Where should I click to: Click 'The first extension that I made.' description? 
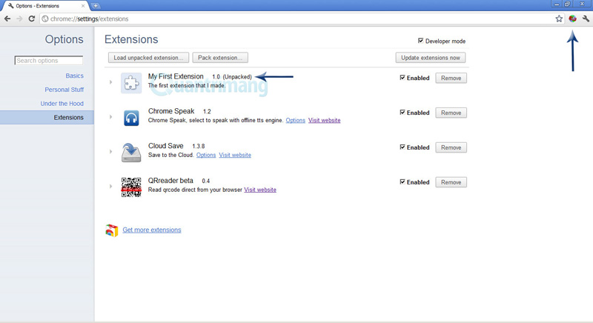click(x=187, y=85)
